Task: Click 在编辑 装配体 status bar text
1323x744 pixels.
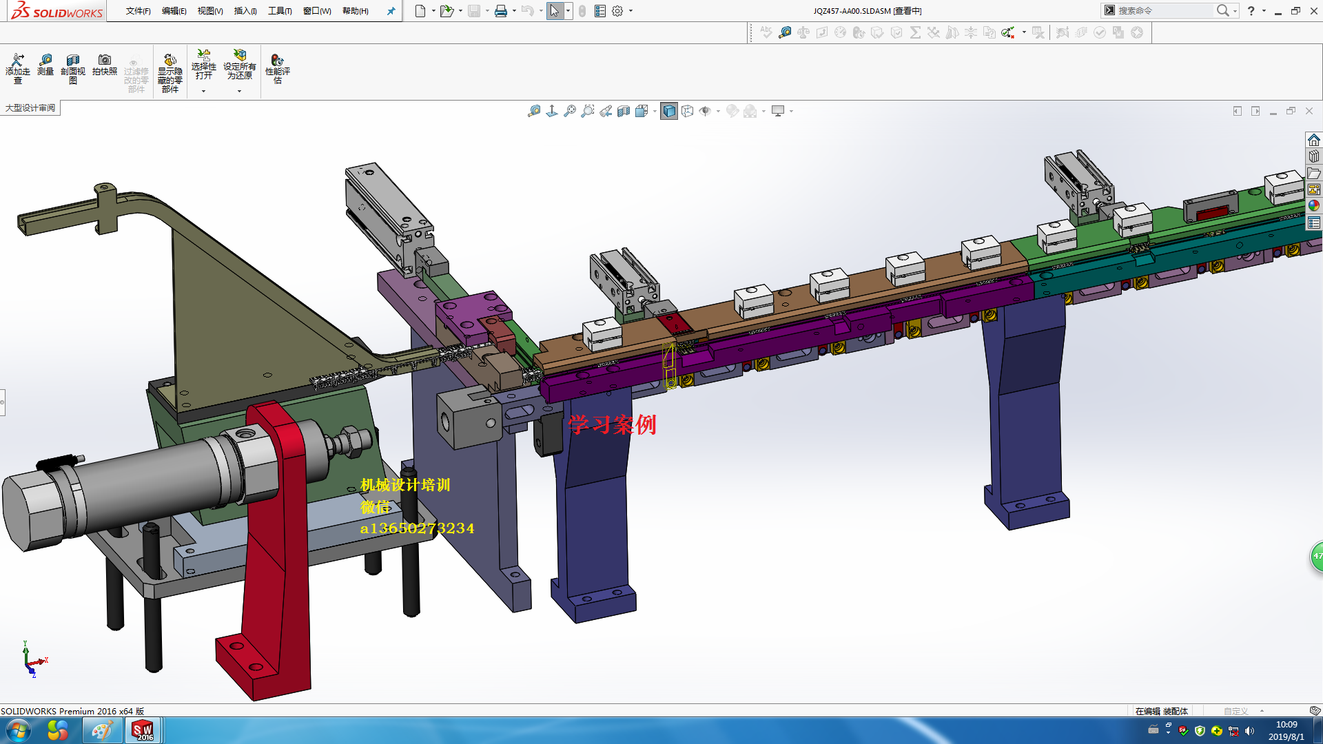Action: coord(1162,711)
